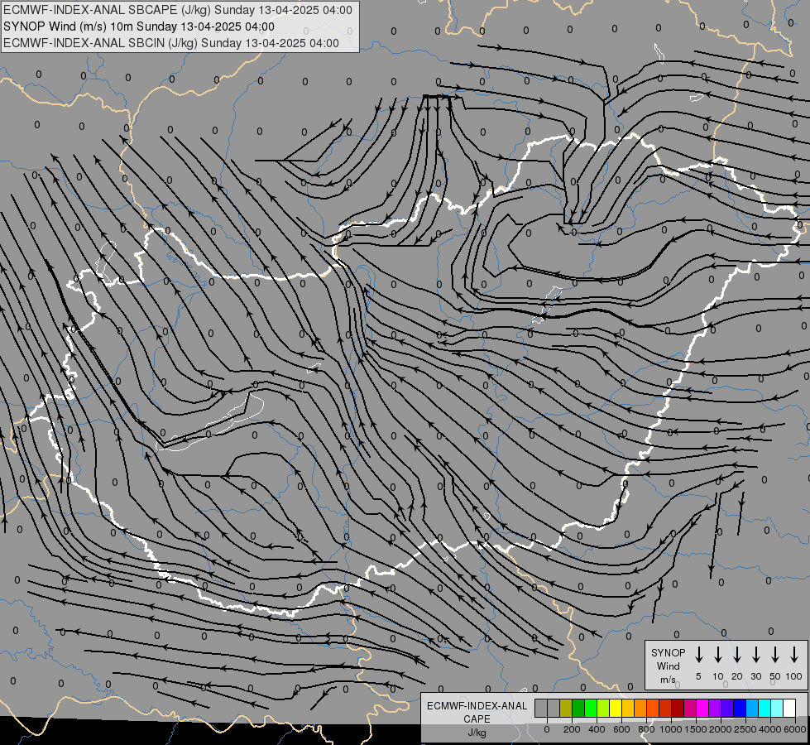Pick the olive swatch in the CAPE scale

(566, 709)
